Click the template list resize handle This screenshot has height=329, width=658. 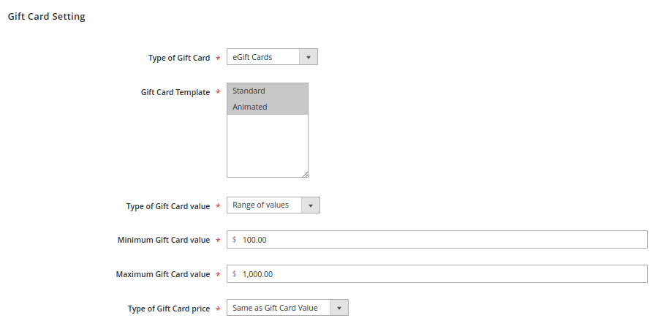click(305, 174)
